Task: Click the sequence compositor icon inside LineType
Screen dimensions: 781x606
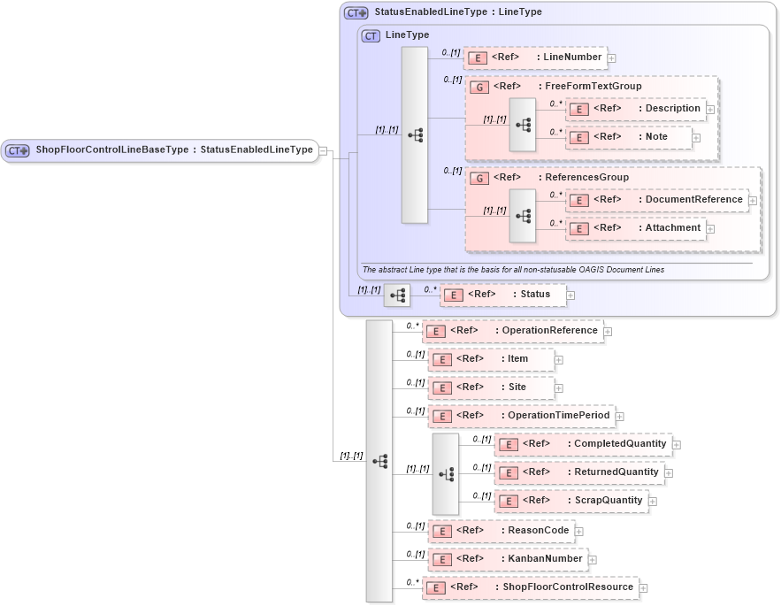Action: coord(415,134)
